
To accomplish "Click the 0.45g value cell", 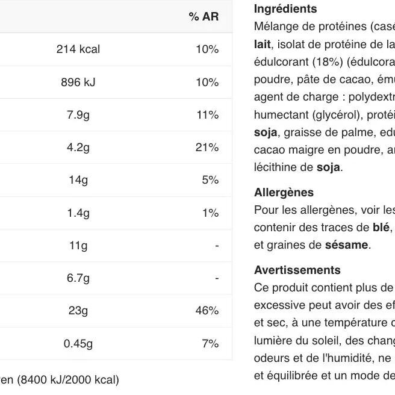I will point(78,343).
